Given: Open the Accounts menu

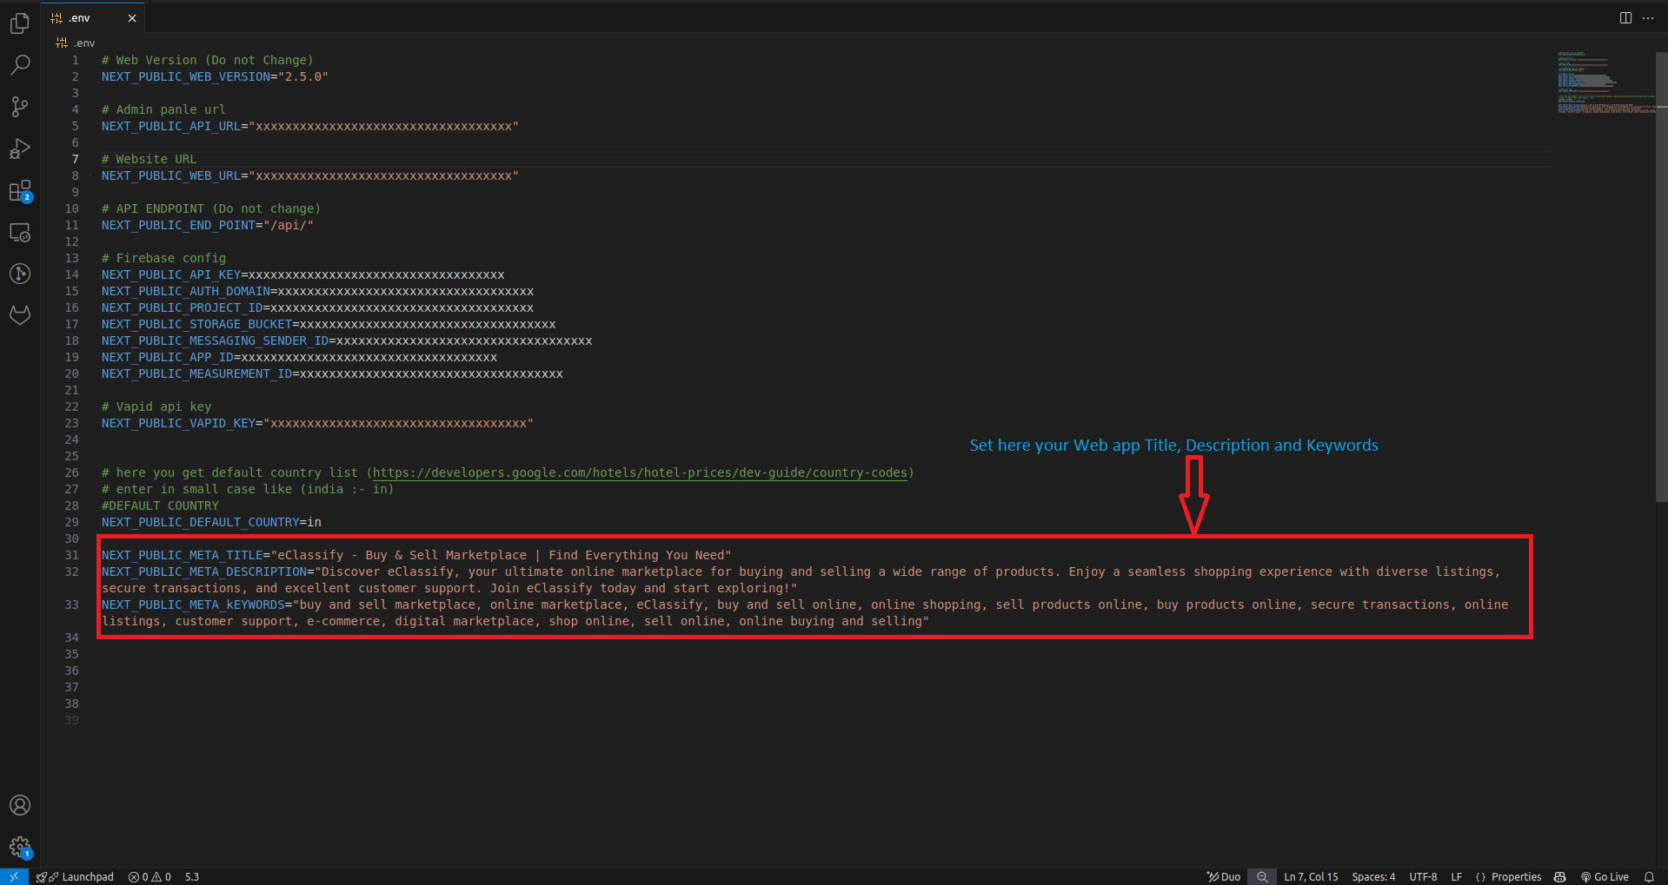Looking at the screenshot, I should (19, 805).
